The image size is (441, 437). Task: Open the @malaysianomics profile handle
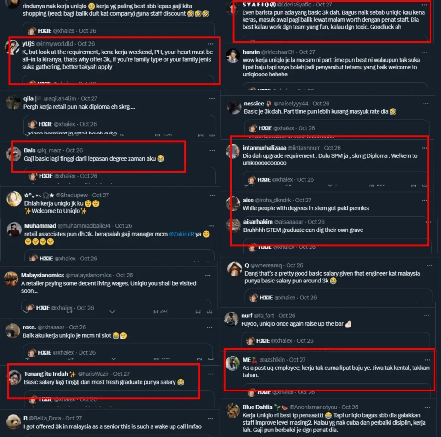click(x=89, y=276)
